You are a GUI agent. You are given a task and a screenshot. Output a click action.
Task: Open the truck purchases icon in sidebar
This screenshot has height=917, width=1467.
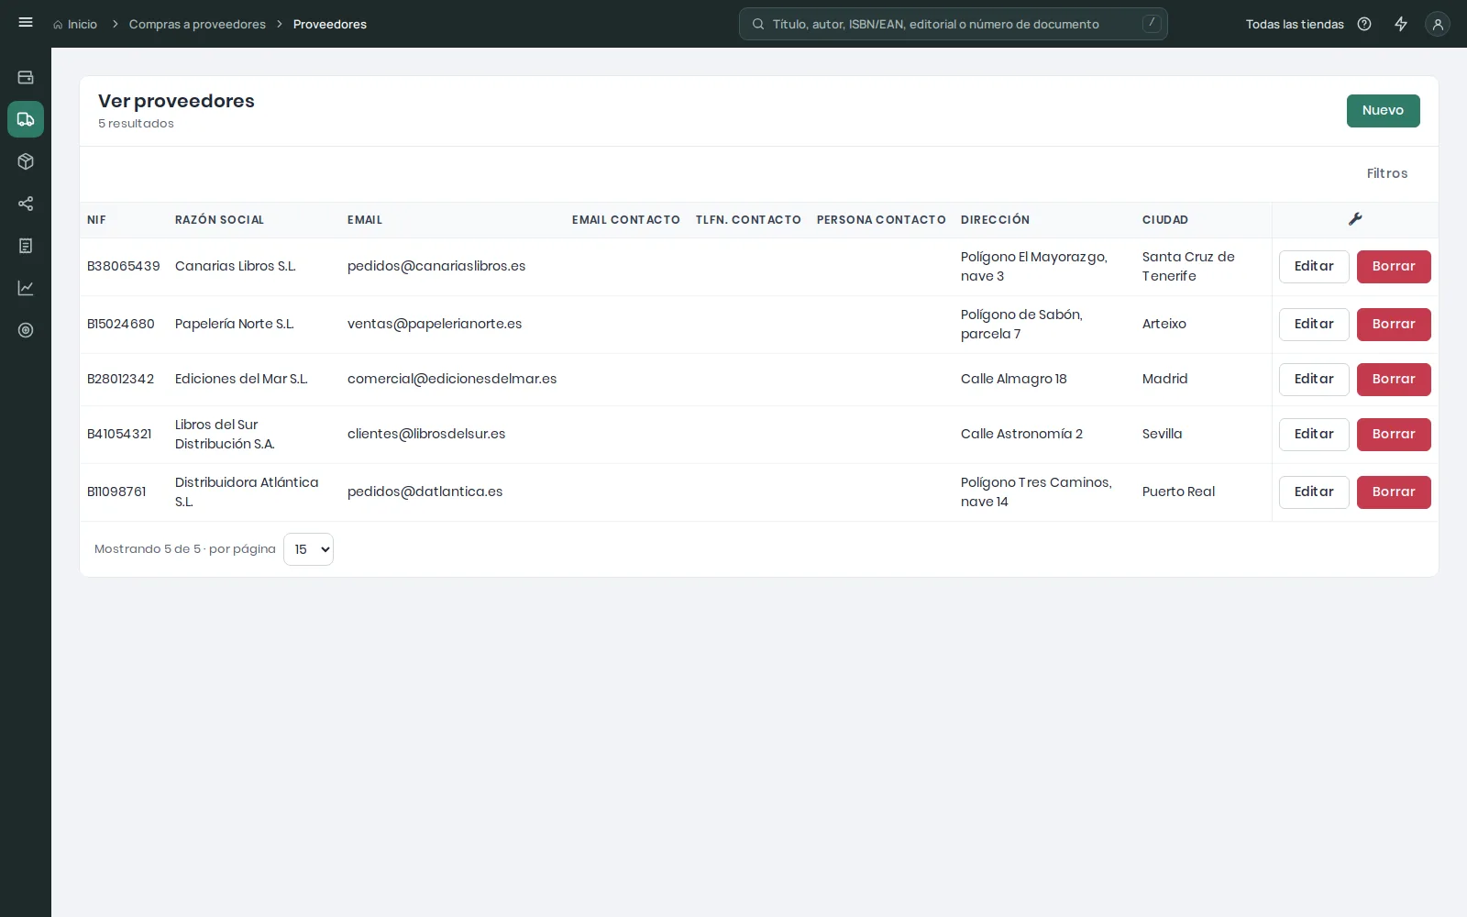pyautogui.click(x=26, y=119)
